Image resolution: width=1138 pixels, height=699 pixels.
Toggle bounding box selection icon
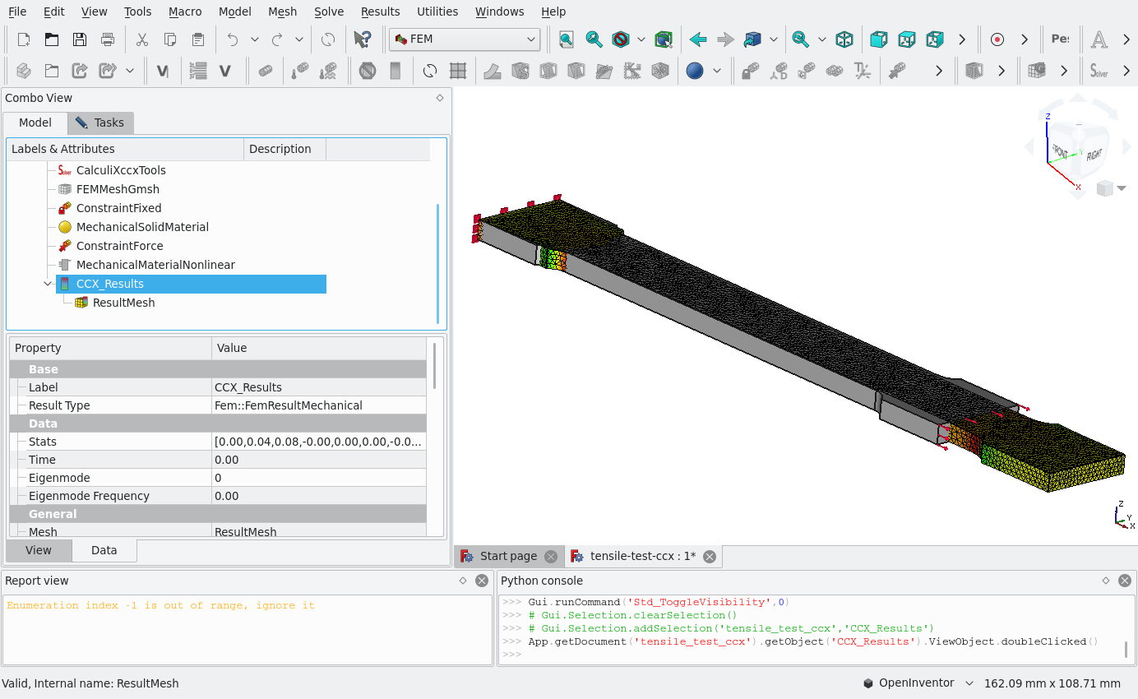click(663, 39)
